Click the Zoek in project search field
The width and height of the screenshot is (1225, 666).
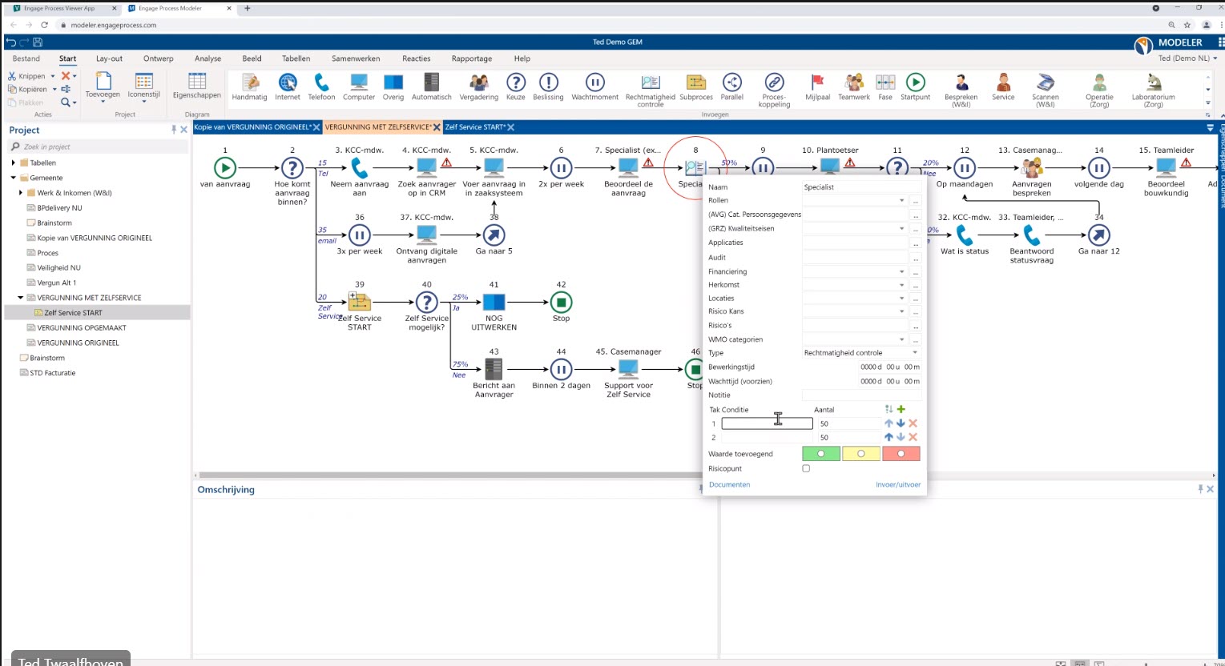[100, 146]
